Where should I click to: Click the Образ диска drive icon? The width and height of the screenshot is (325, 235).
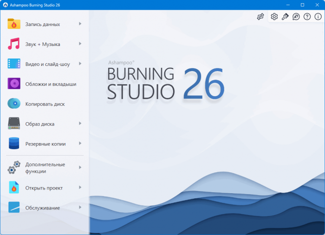14,124
